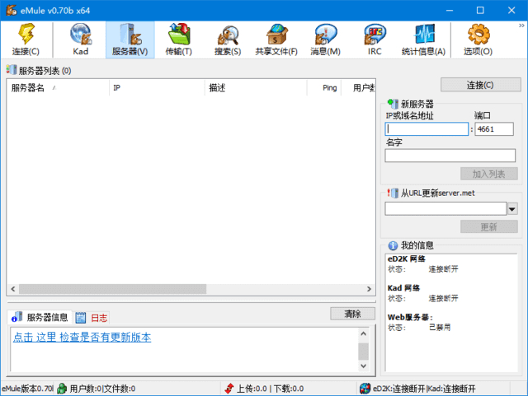Click the My Info (我的信息) icon

click(x=393, y=245)
